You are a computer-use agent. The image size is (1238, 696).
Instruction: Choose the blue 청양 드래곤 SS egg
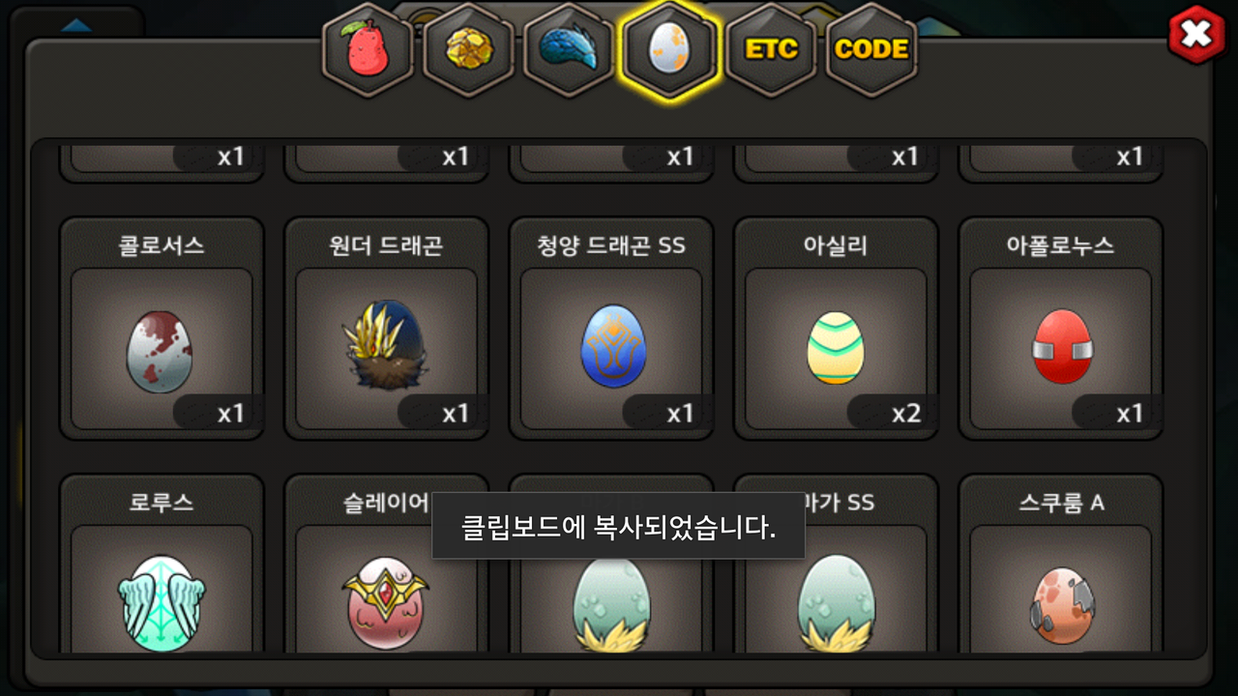pyautogui.click(x=611, y=350)
